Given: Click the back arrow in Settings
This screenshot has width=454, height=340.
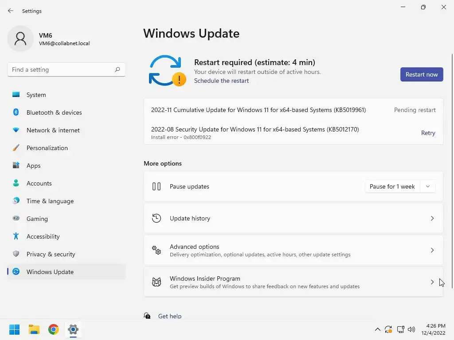Looking at the screenshot, I should tap(11, 11).
